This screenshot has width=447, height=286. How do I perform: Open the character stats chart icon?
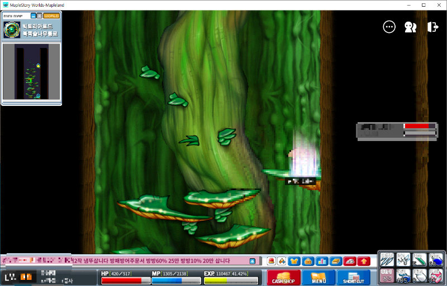(322, 261)
